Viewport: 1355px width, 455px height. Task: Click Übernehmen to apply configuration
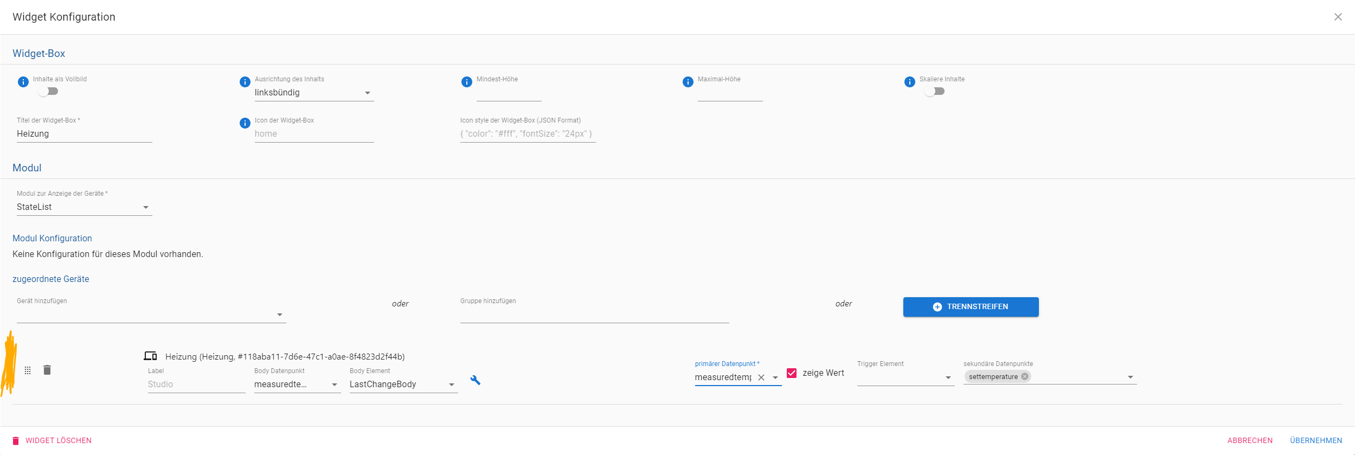click(x=1316, y=440)
